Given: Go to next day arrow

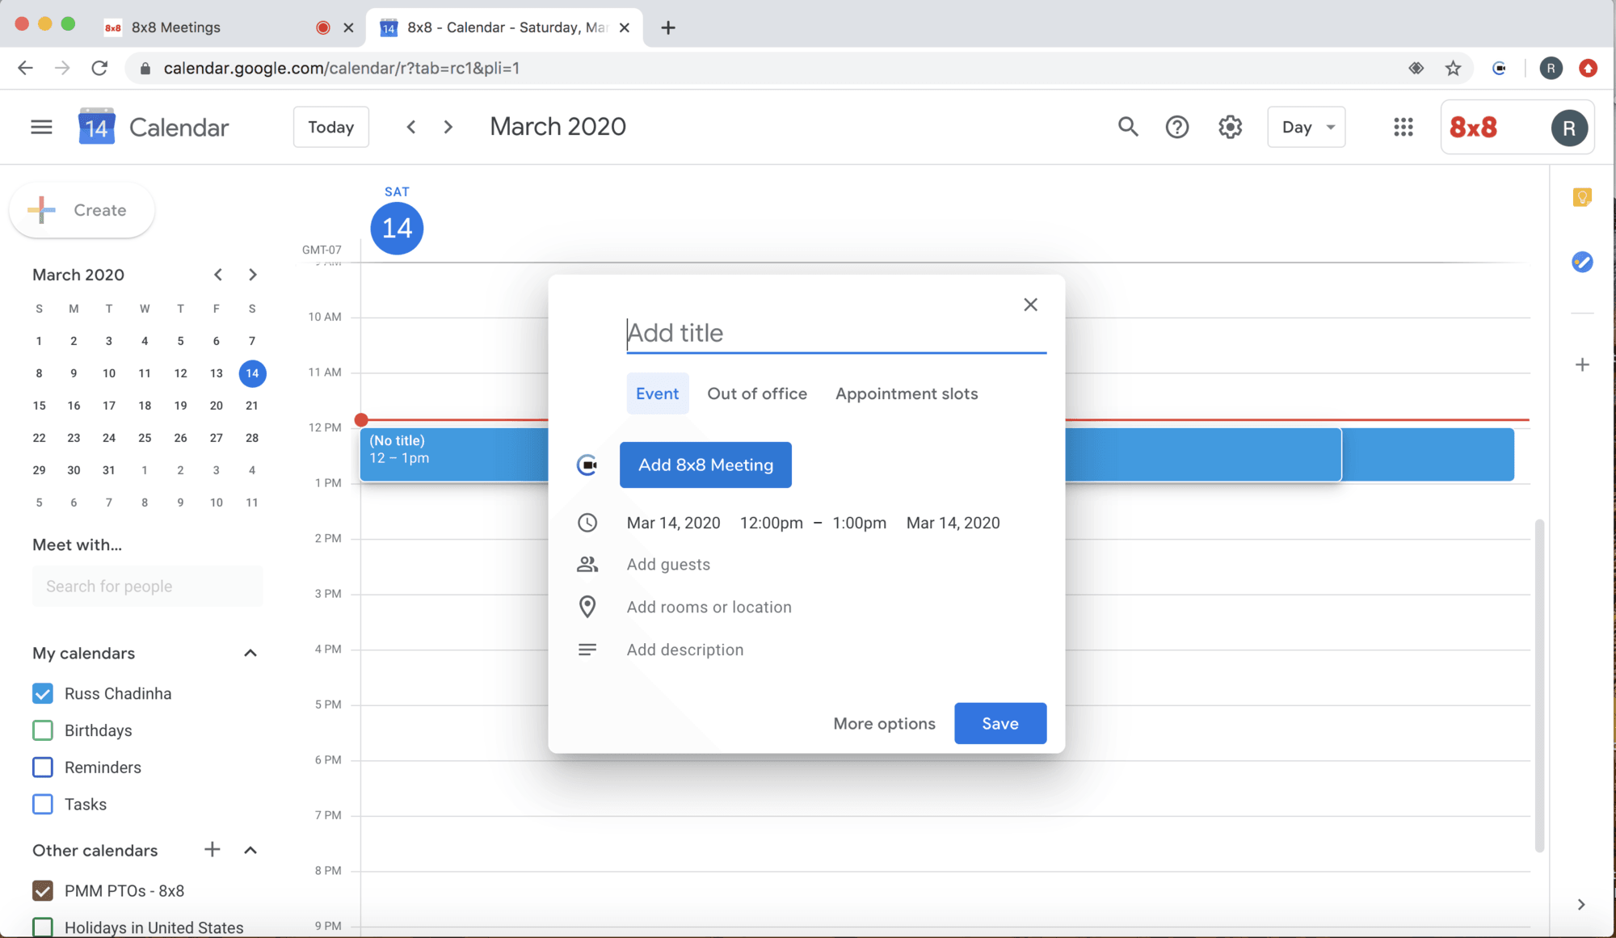Looking at the screenshot, I should click(448, 127).
